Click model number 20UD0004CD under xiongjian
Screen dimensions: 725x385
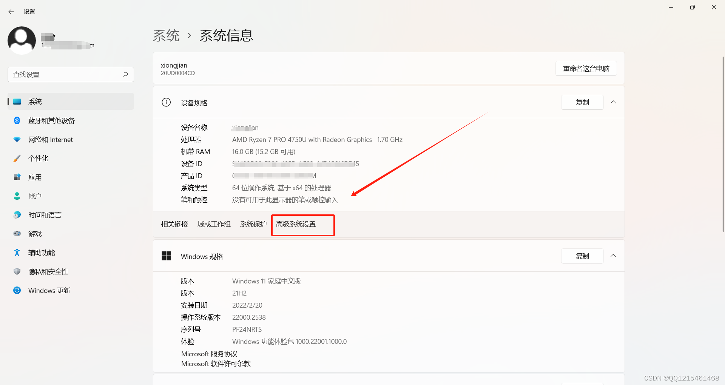[x=178, y=73]
